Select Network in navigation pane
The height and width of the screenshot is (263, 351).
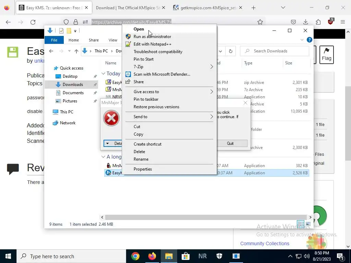pos(64,123)
